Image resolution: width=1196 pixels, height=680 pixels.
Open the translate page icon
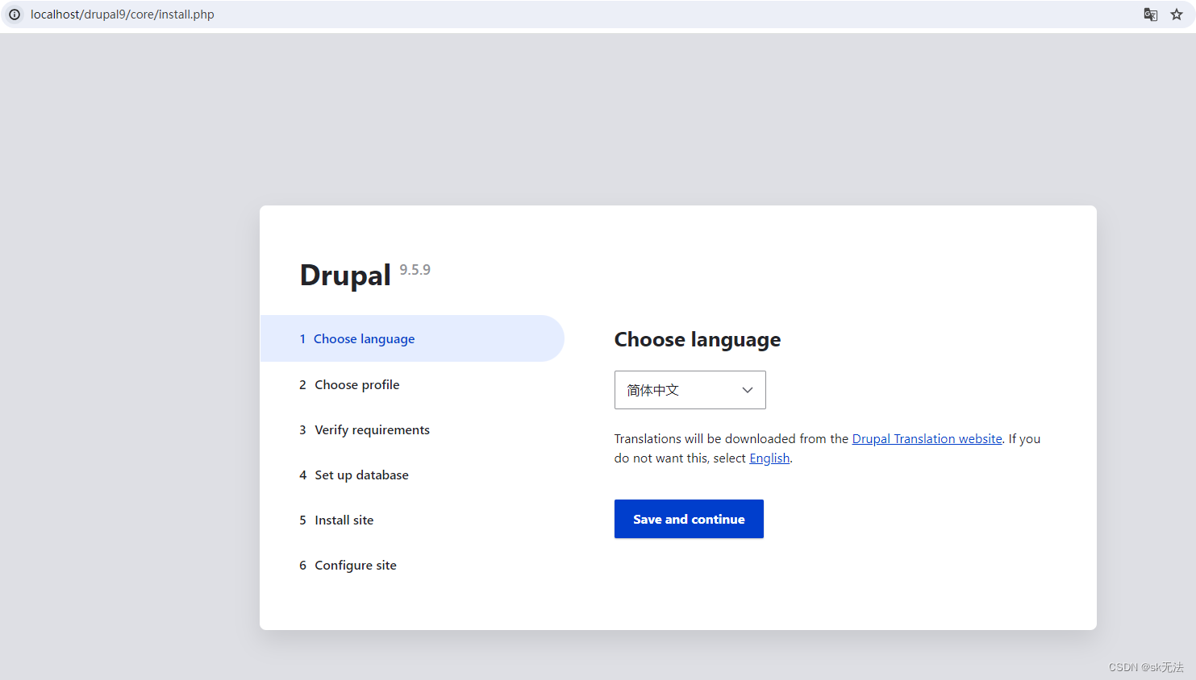[1151, 15]
